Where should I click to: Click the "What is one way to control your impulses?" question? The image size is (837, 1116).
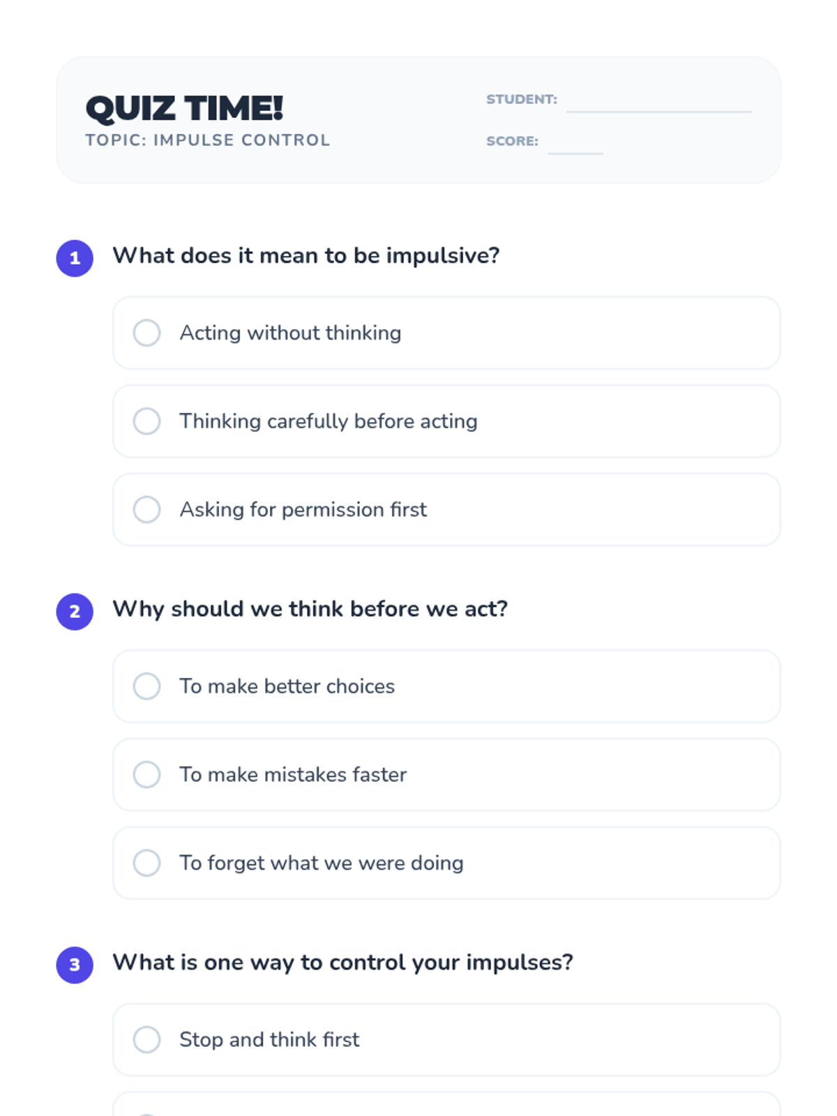click(342, 963)
